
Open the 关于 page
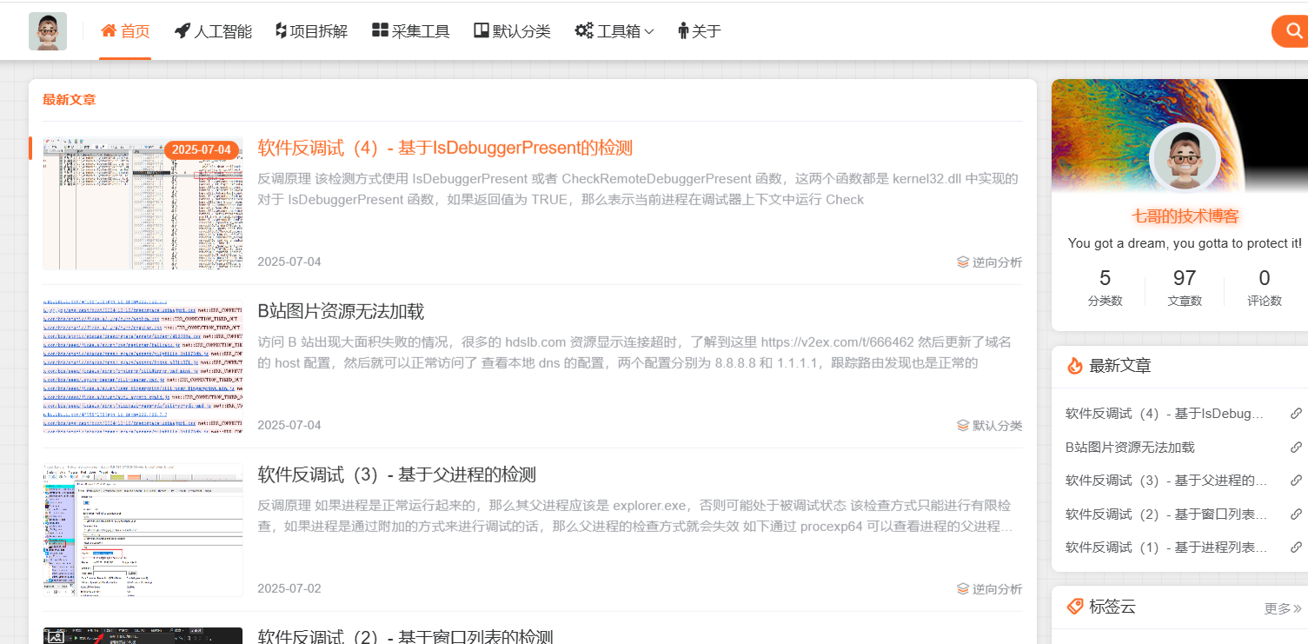(x=699, y=31)
